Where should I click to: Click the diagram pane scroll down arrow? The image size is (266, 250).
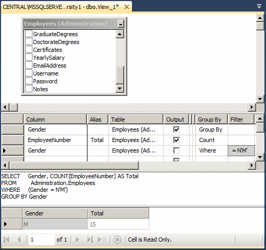pyautogui.click(x=260, y=99)
